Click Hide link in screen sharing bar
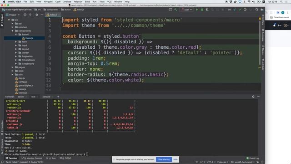The width and height of the screenshot is (291, 164). (x=176, y=159)
